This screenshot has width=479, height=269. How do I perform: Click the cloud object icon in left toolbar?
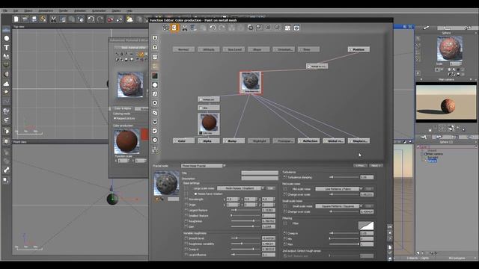6,83
